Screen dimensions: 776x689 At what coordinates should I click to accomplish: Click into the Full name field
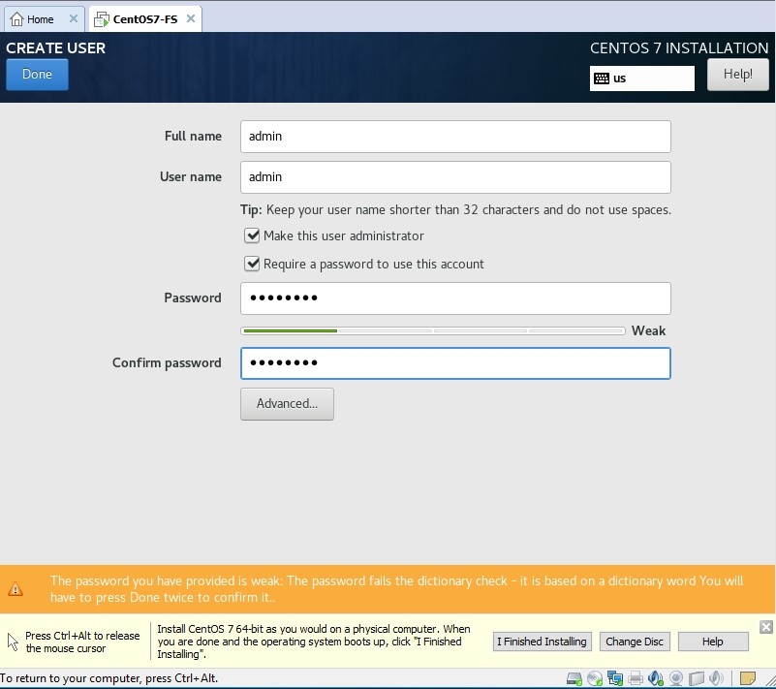coord(455,137)
